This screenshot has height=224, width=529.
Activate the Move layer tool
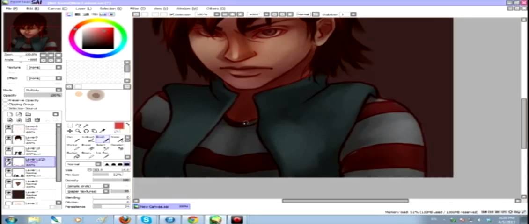[70, 131]
